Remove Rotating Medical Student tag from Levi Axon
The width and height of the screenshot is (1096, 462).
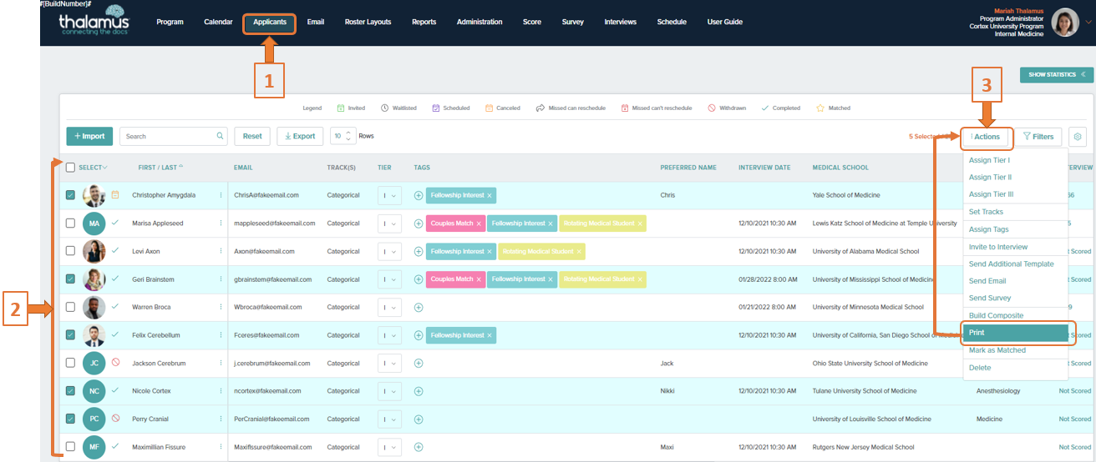click(578, 251)
